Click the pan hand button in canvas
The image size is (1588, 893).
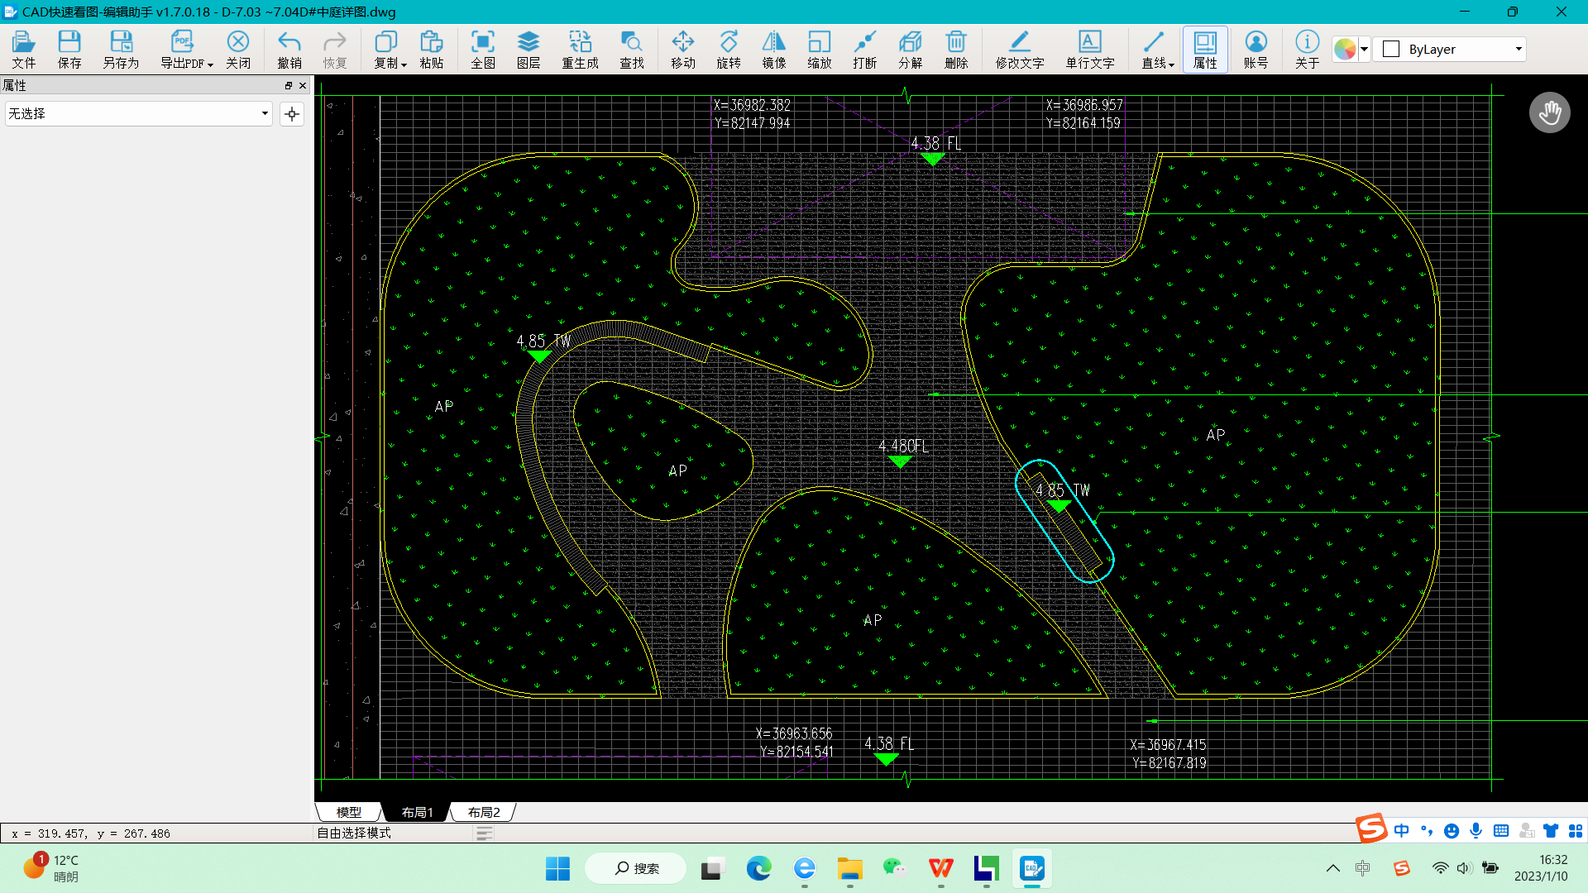pos(1549,112)
